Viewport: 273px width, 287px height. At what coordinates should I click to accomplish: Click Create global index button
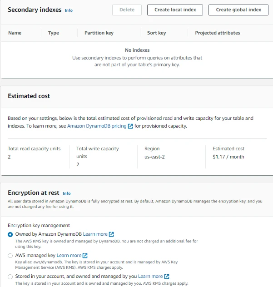click(238, 10)
